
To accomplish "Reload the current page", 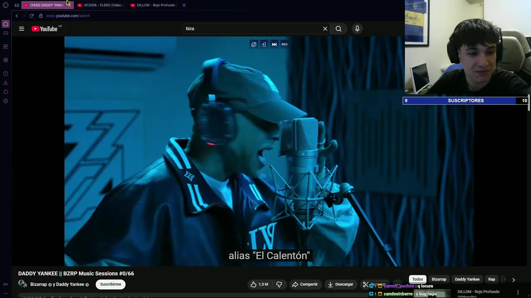I will click(x=32, y=16).
